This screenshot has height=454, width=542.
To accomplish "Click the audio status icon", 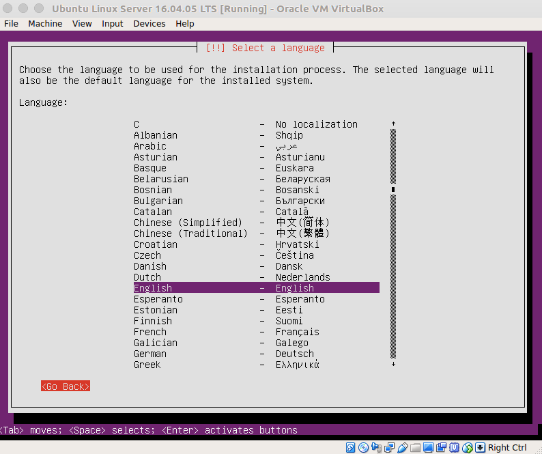I will coord(376,447).
